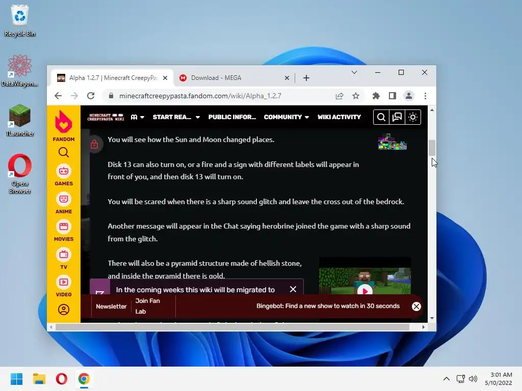Open Opera from the taskbar
522x391 pixels.
coord(62,379)
